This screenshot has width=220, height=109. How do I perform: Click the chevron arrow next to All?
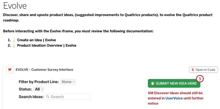(42, 89)
